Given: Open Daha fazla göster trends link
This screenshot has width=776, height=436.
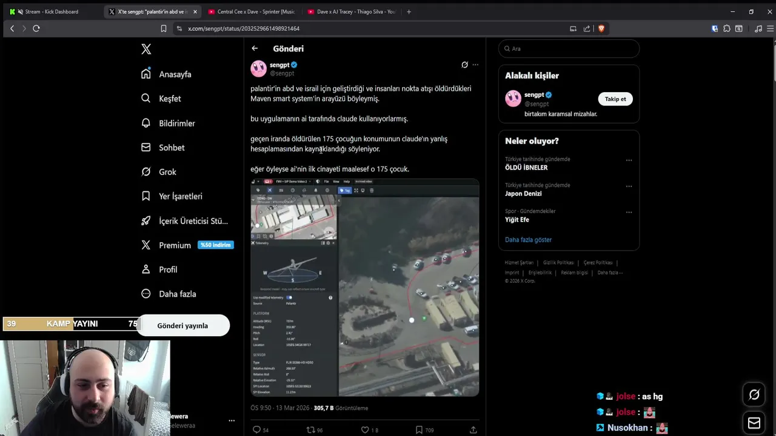Looking at the screenshot, I should 528,240.
